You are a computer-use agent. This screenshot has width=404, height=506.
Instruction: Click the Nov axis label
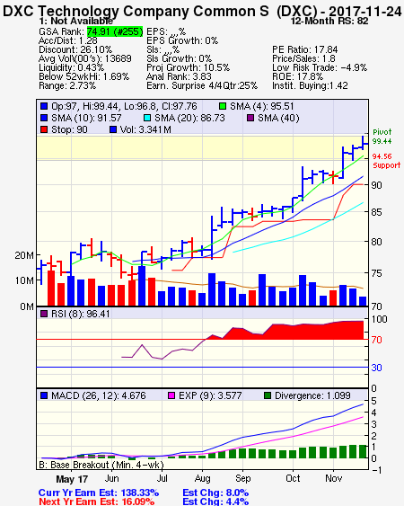point(333,478)
